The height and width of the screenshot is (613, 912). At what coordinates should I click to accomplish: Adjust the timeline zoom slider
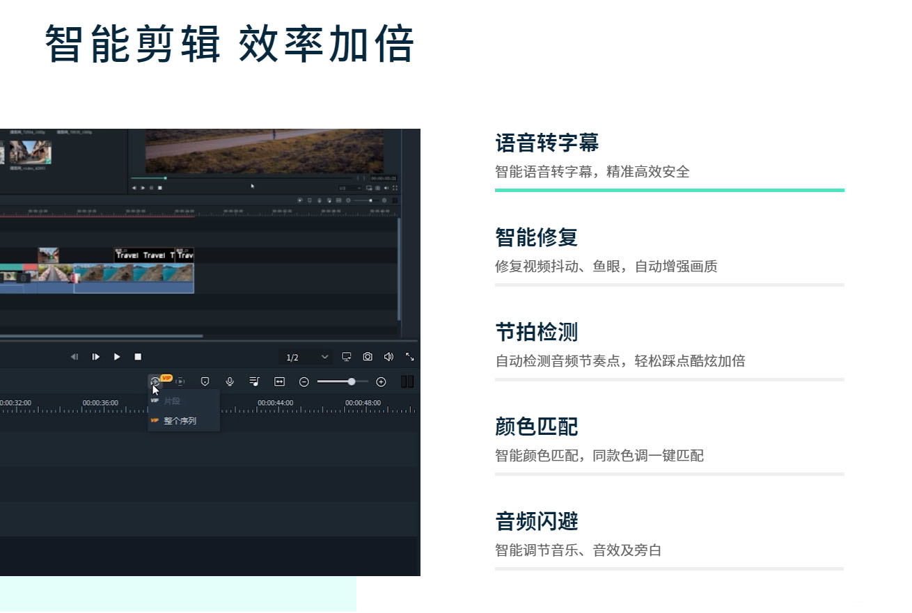coord(352,381)
